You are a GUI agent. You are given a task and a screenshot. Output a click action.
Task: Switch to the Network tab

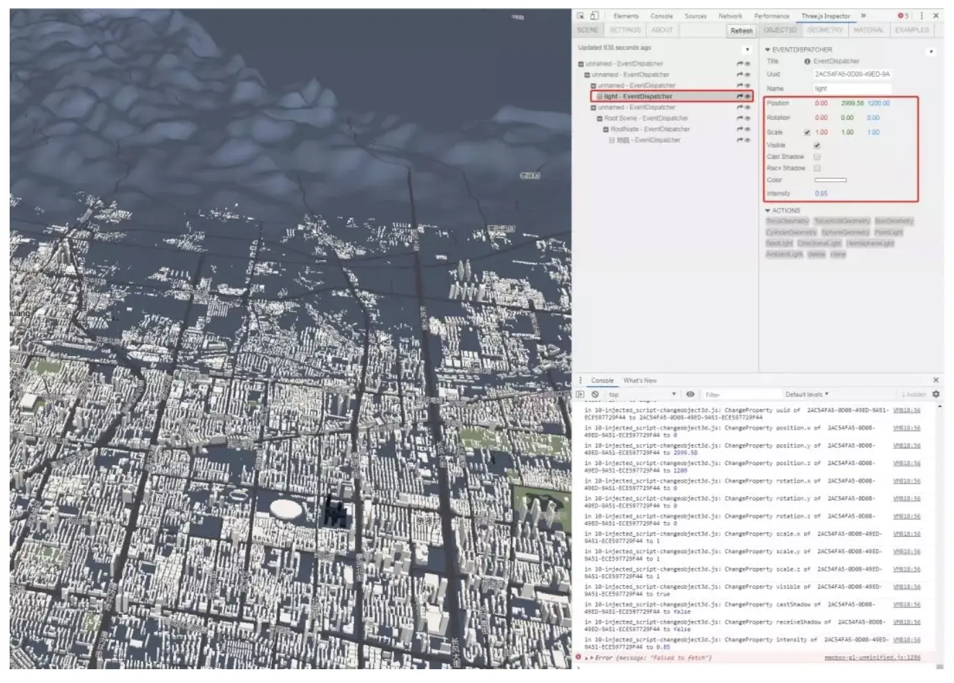(x=730, y=16)
